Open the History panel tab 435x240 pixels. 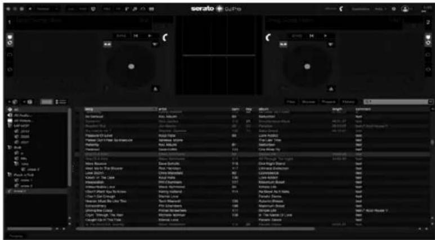(348, 102)
